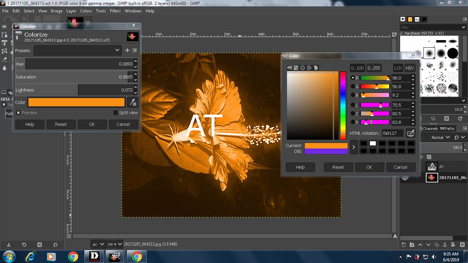Create a new layer from the Layers panel
468x263 pixels.
coord(404,244)
